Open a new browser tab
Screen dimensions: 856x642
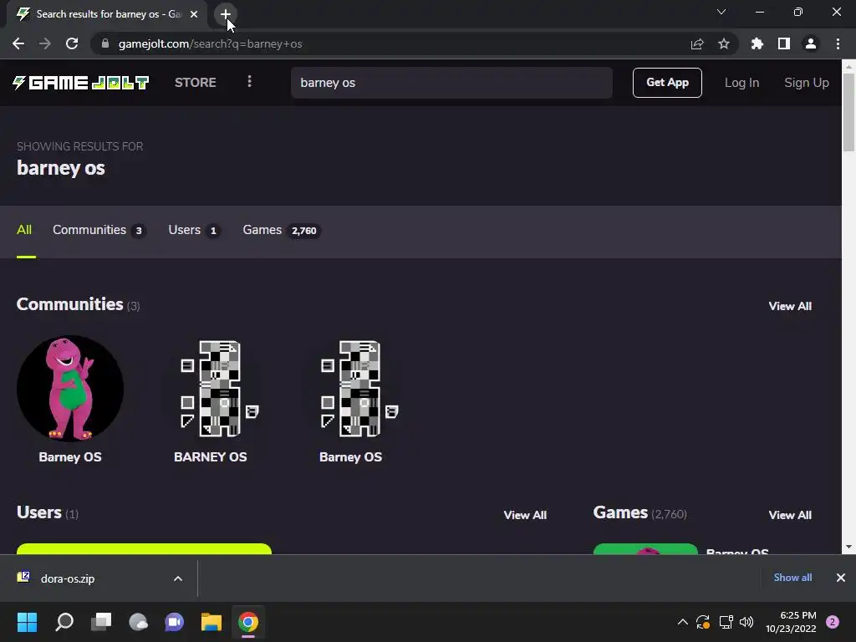pyautogui.click(x=226, y=14)
